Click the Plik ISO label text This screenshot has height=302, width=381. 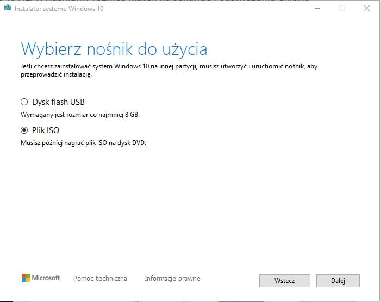(46, 130)
